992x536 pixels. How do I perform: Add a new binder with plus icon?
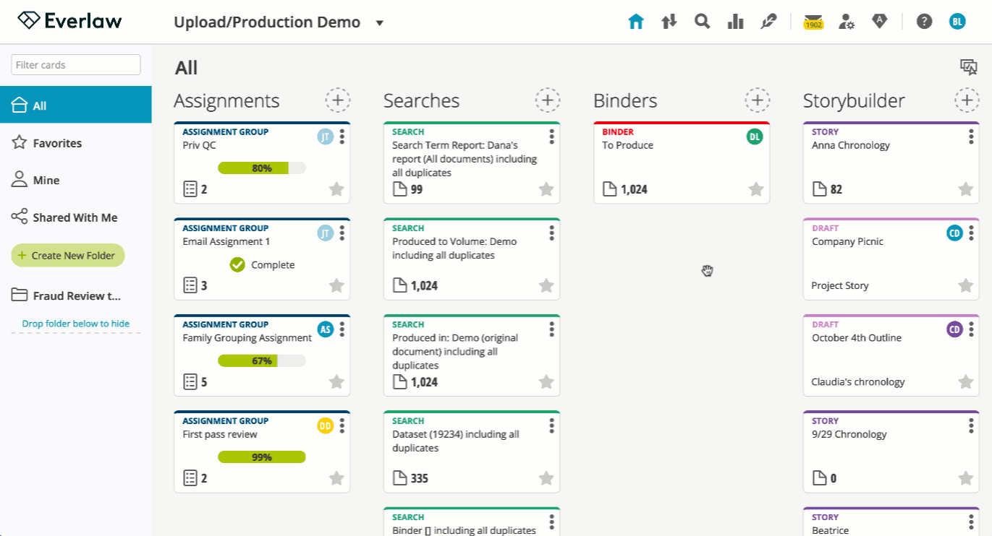tap(758, 100)
